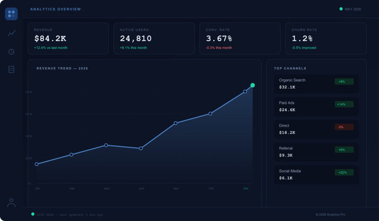This screenshot has width=379, height=221.
Task: Select the MAY data point on chart
Action: (176, 123)
